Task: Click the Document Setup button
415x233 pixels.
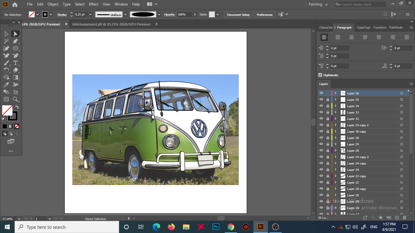Action: point(238,15)
